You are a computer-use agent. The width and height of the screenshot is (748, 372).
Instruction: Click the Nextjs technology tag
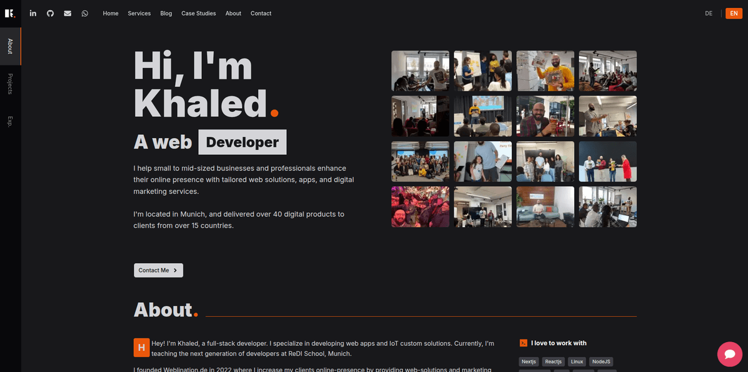(529, 361)
